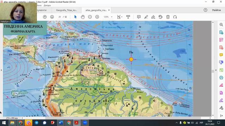Open the notification center icon
Screen dimensions: 225x126
tap(219, 123)
